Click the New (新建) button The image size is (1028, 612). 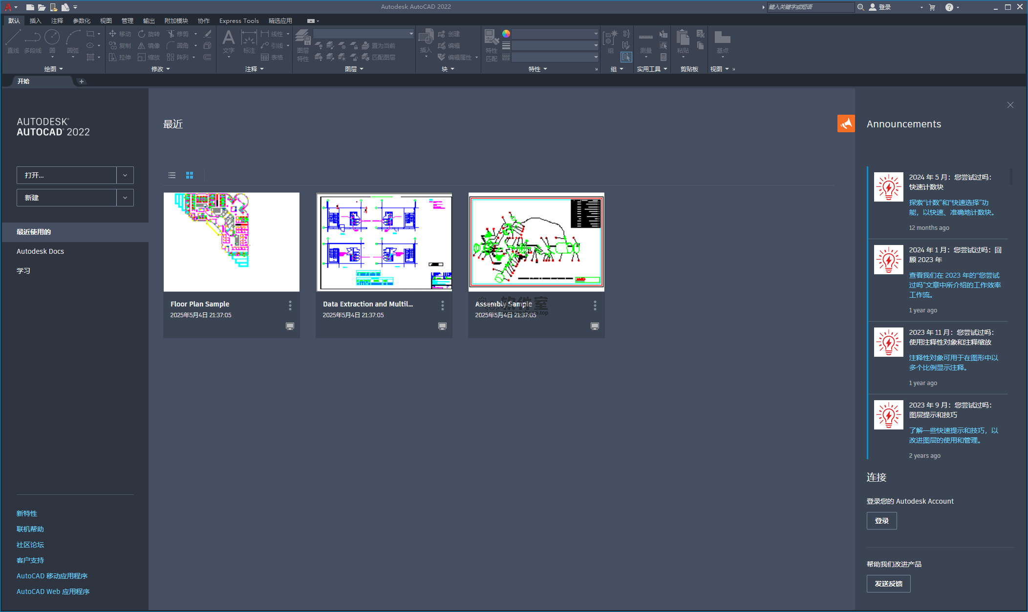[66, 198]
